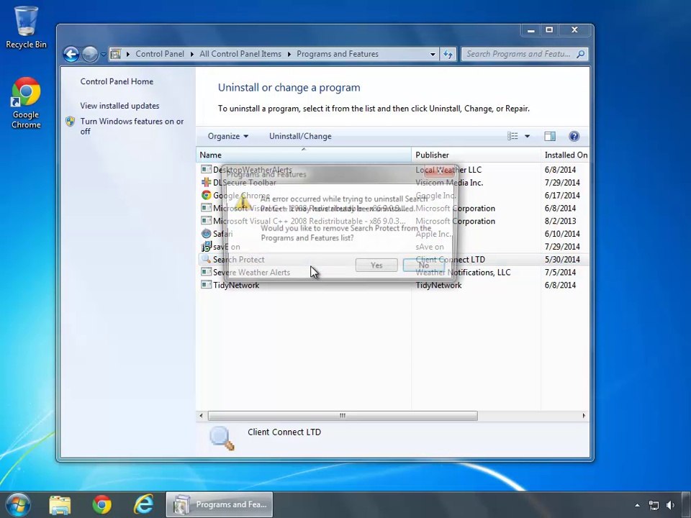Click the TidyNetwork publisher cell
This screenshot has height=518, width=691.
[438, 285]
